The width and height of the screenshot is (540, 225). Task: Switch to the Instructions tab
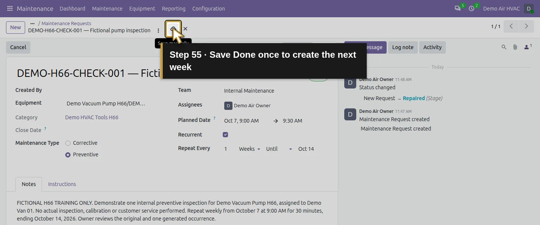62,184
